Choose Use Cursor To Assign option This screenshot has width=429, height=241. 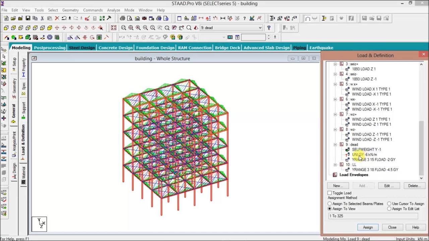[x=389, y=204]
